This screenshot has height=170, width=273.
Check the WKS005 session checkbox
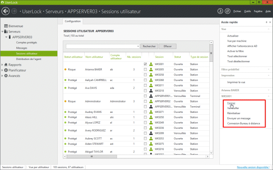[145, 70]
